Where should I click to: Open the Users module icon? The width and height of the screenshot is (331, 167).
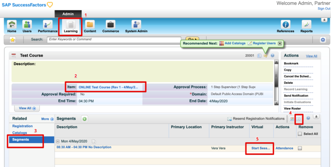pyautogui.click(x=27, y=26)
